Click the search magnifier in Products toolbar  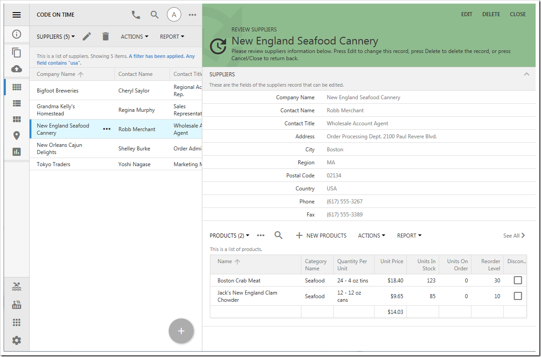tap(279, 235)
